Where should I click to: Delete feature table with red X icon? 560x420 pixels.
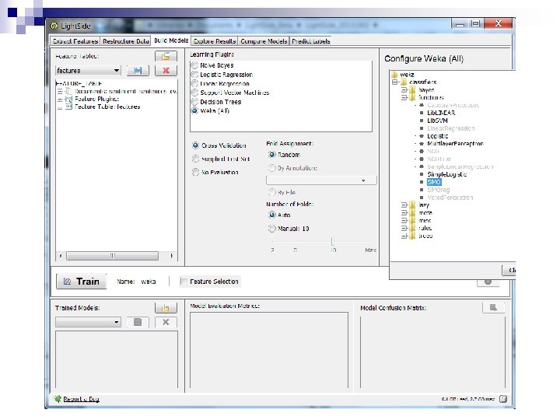166,71
